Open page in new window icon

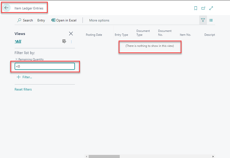[x=203, y=8]
